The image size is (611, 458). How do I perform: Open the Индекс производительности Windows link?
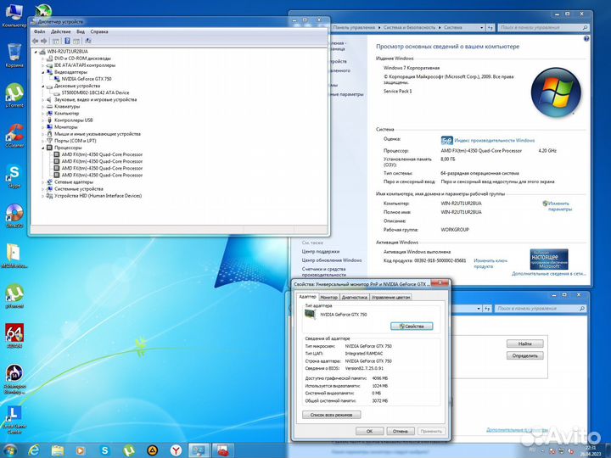coord(494,140)
